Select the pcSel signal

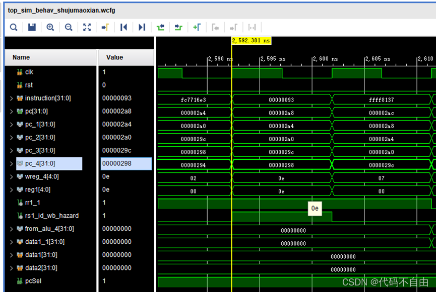pos(33,281)
